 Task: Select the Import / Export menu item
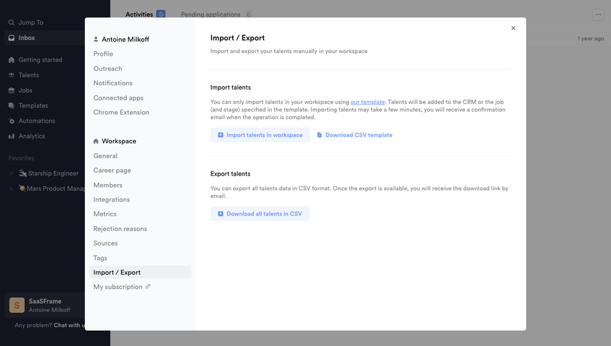coord(140,272)
